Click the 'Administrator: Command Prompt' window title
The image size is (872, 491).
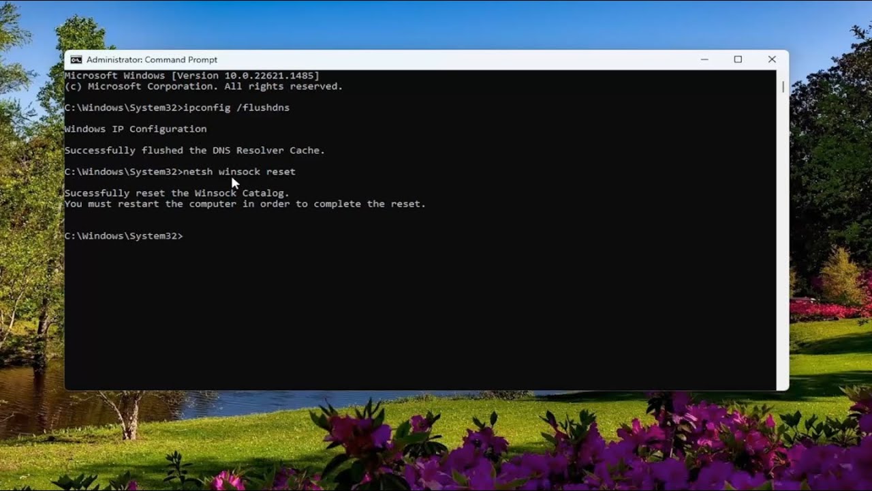[x=152, y=60]
